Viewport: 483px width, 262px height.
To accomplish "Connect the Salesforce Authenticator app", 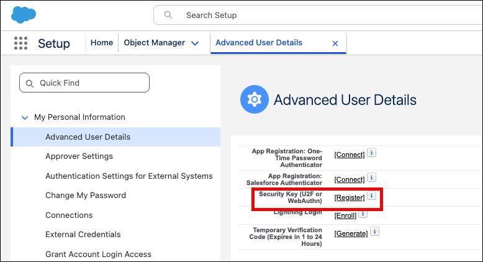I will [x=350, y=179].
